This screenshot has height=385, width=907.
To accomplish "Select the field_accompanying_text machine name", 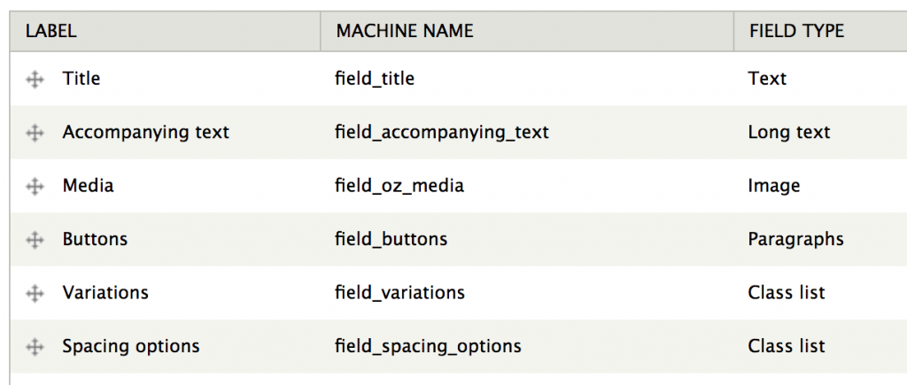I will pyautogui.click(x=441, y=133).
